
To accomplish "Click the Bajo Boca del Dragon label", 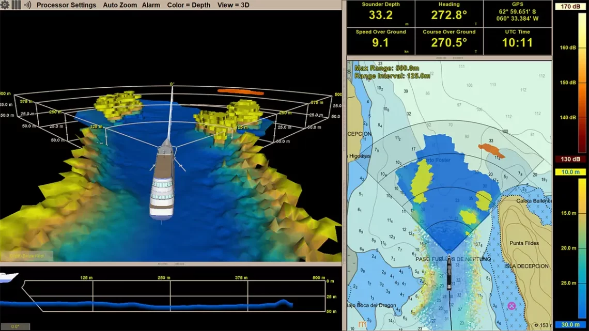I will [372, 305].
